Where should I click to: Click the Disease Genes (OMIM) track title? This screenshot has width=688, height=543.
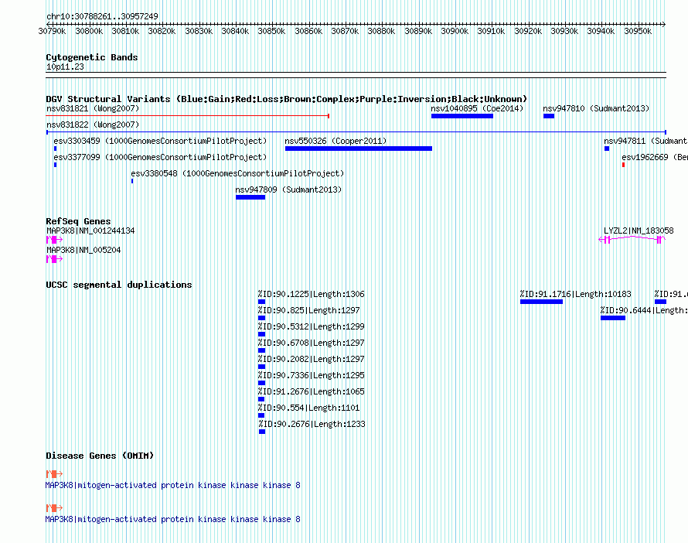click(100, 455)
